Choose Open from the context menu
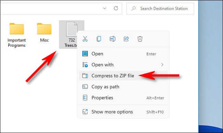223x133 pixels. coord(123,54)
